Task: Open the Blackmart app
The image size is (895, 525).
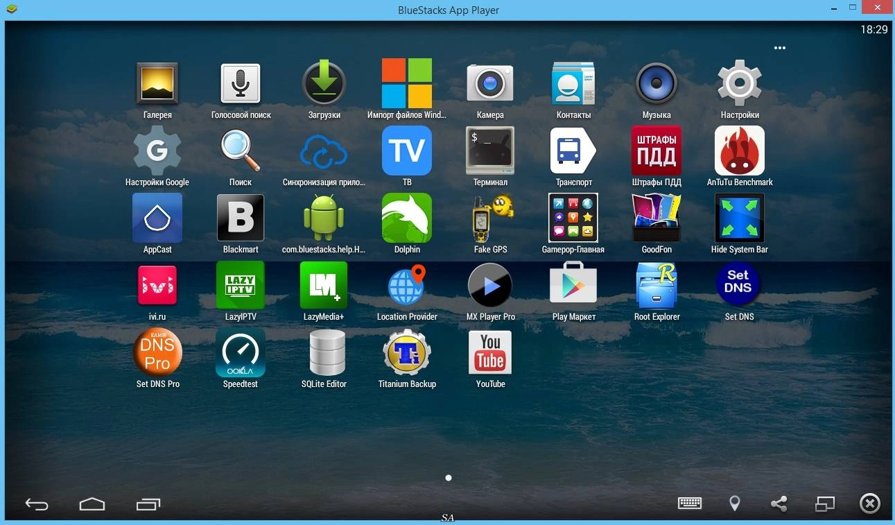Action: 241,218
